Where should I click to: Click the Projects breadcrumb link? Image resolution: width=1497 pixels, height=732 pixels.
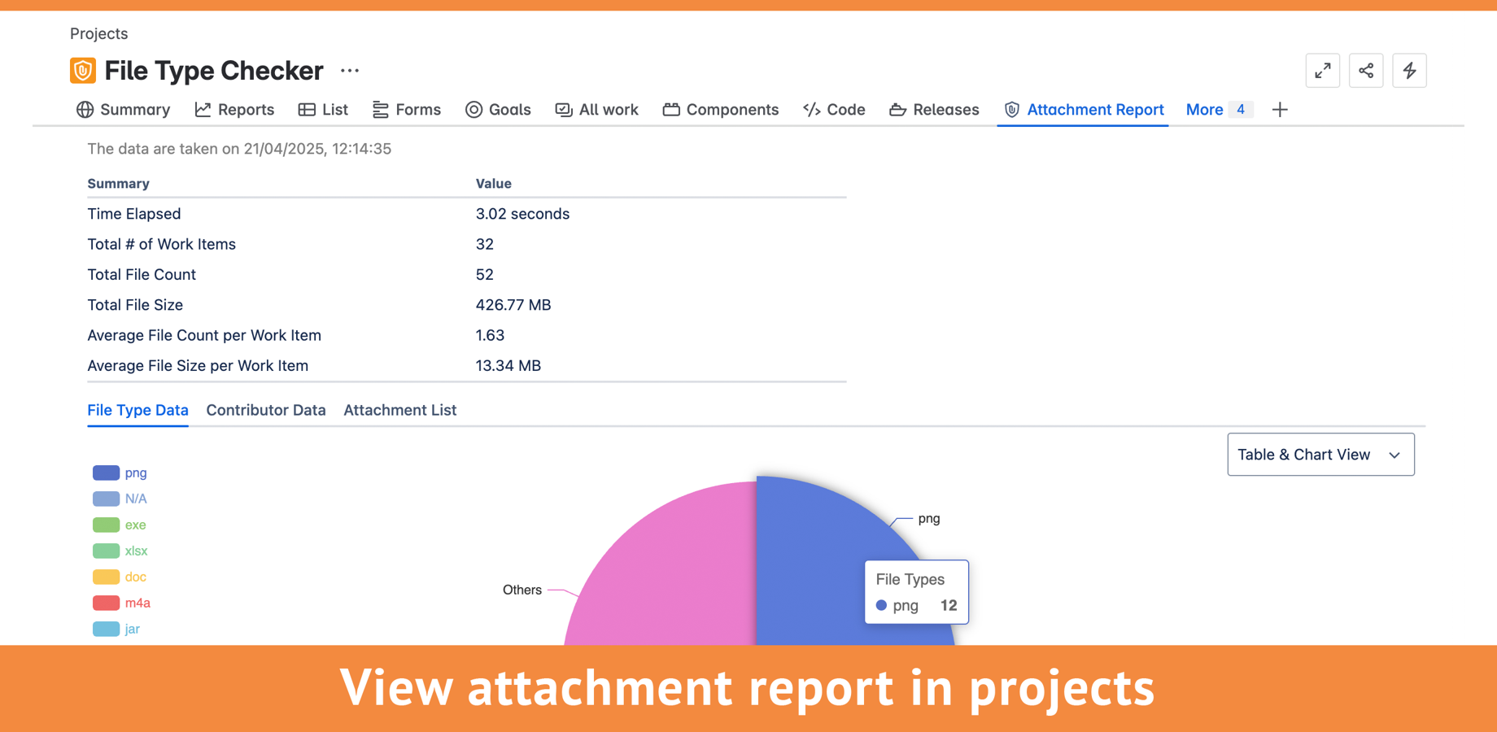[x=98, y=33]
